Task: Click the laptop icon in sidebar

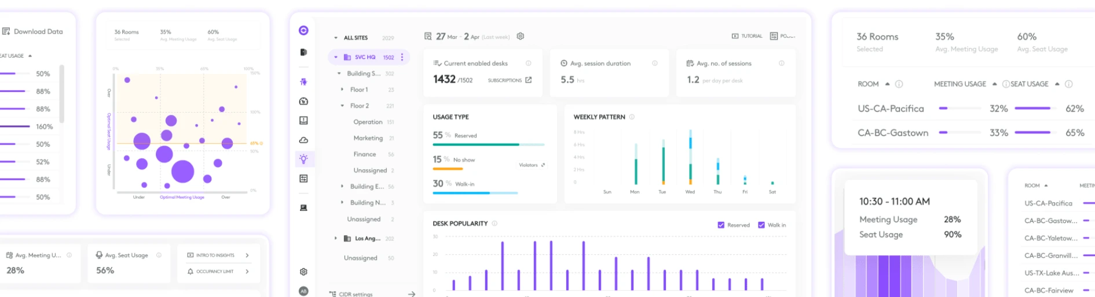Action: coord(303,208)
